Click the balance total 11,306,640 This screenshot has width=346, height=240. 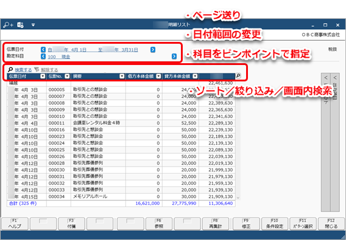[x=221, y=203]
